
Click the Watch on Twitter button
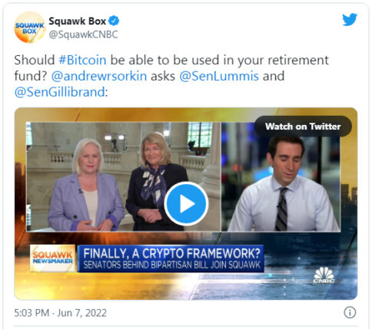click(x=303, y=127)
